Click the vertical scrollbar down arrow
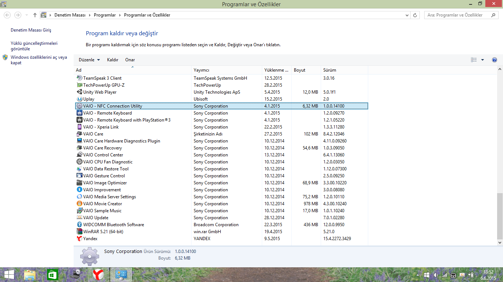Screen dimensions: 503x282 500,243
